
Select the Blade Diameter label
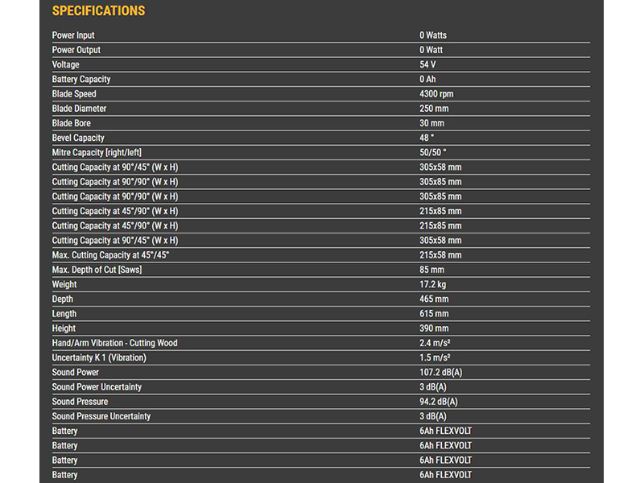[79, 109]
